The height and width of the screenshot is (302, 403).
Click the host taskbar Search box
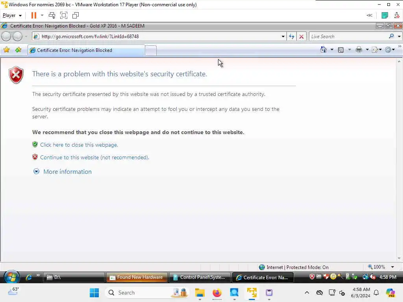[147, 293]
